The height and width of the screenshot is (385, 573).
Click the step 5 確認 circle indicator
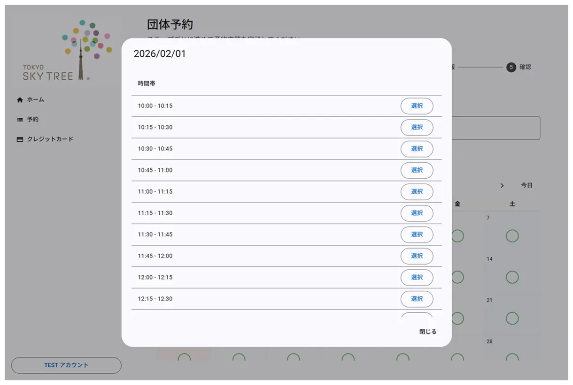(x=511, y=67)
